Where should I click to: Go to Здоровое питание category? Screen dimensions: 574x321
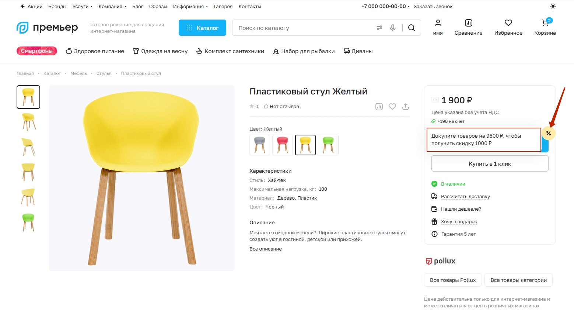point(95,51)
